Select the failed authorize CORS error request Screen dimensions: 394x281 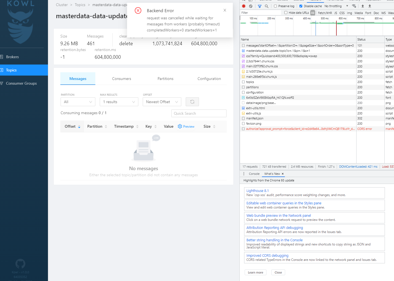pos(317,129)
